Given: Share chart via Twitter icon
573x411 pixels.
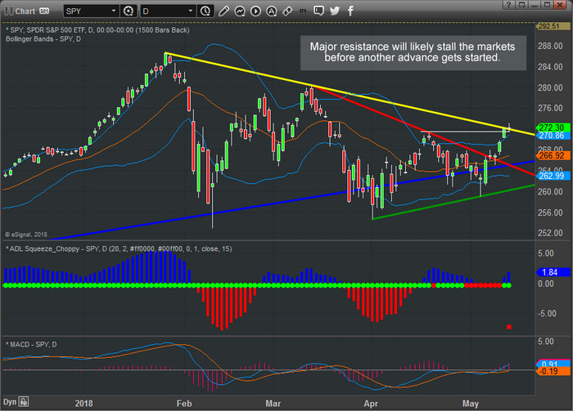Looking at the screenshot, I should click(334, 11).
